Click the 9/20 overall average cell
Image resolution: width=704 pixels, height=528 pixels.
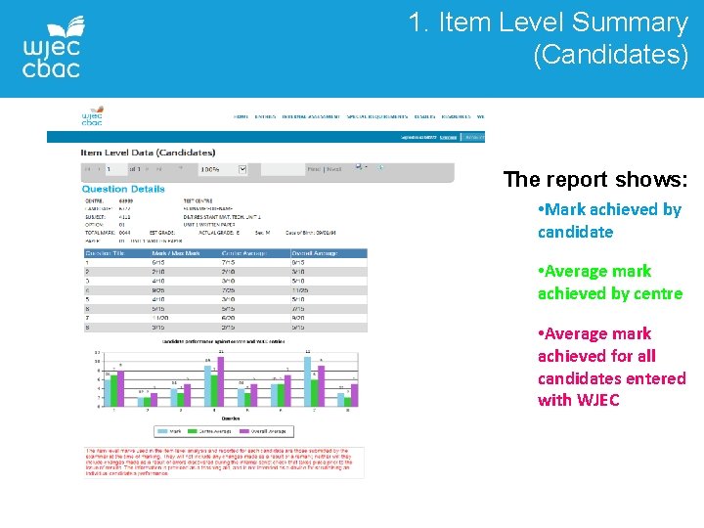coord(298,318)
